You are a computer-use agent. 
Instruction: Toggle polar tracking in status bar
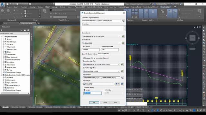point(138,110)
